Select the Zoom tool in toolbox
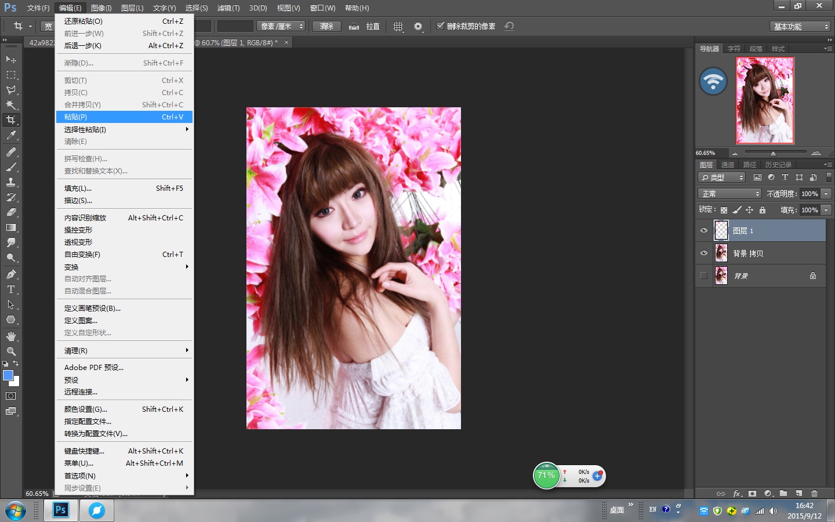Image resolution: width=835 pixels, height=522 pixels. pos(11,351)
